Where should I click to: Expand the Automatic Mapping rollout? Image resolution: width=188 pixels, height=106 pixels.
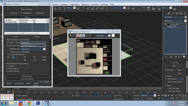[x=27, y=79]
